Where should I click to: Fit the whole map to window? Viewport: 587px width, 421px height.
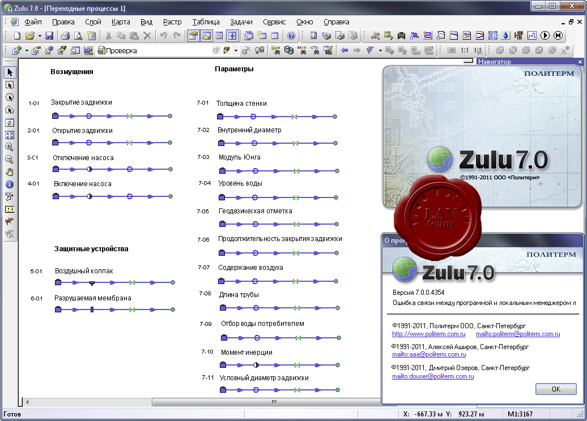(x=10, y=135)
